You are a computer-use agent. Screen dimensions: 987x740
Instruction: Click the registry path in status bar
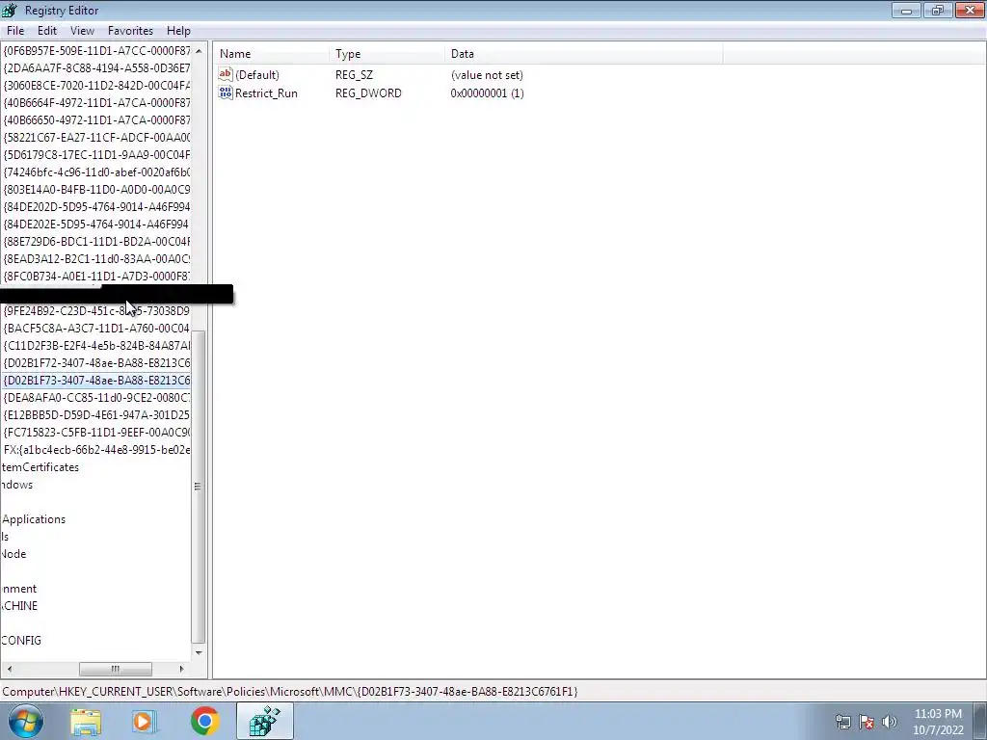(x=289, y=692)
